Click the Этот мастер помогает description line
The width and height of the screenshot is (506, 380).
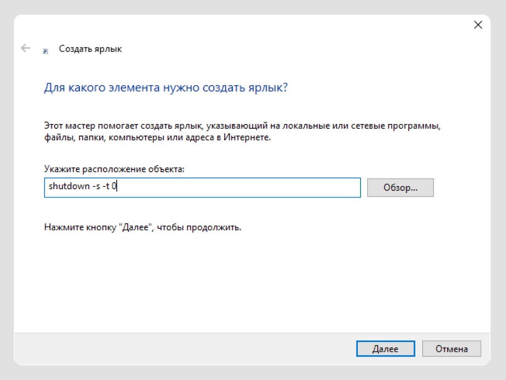click(x=242, y=126)
